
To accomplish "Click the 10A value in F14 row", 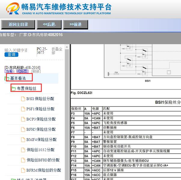I will [x=87, y=166].
